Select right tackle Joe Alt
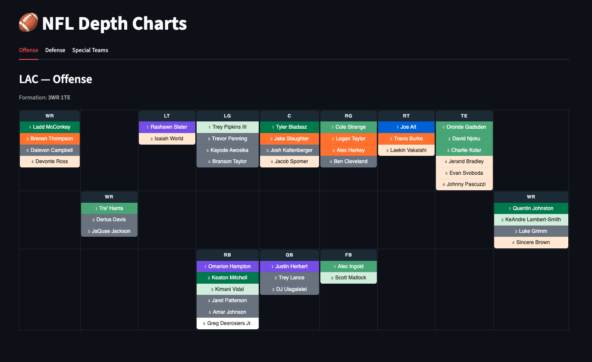The width and height of the screenshot is (592, 362). coord(406,127)
